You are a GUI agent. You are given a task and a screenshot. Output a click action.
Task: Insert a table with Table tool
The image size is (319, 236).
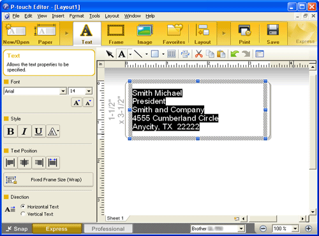172,54
